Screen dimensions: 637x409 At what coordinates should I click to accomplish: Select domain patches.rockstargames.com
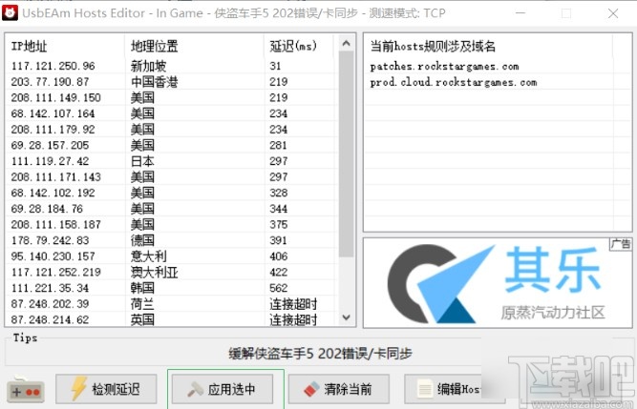[444, 66]
